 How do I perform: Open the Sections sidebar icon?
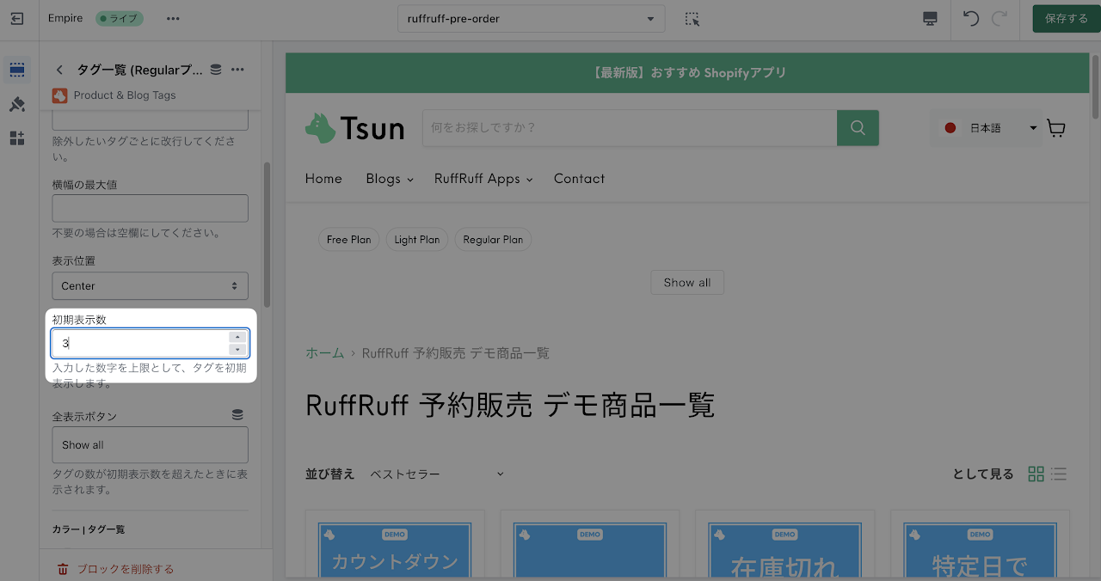[17, 70]
